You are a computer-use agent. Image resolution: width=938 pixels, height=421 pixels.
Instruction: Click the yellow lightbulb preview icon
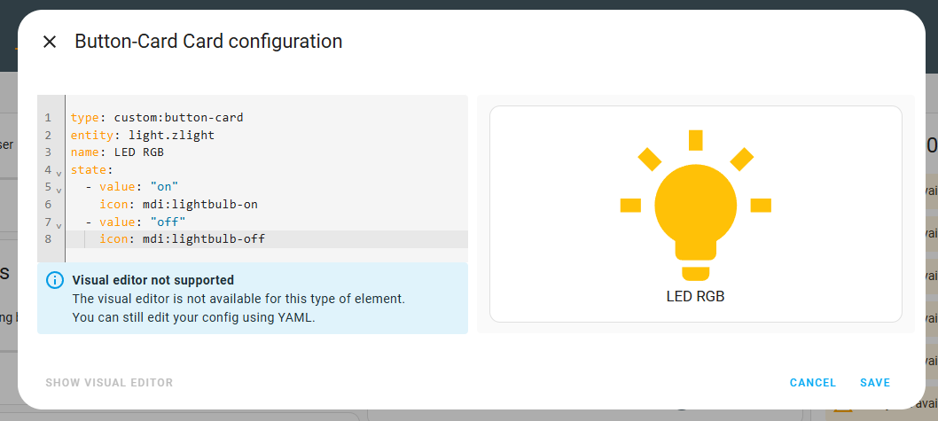tap(695, 205)
